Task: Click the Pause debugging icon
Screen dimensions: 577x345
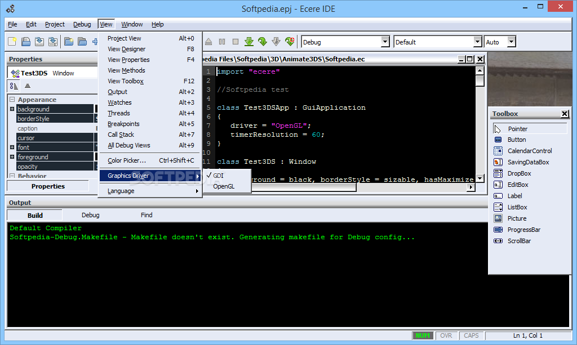Action: coord(222,42)
